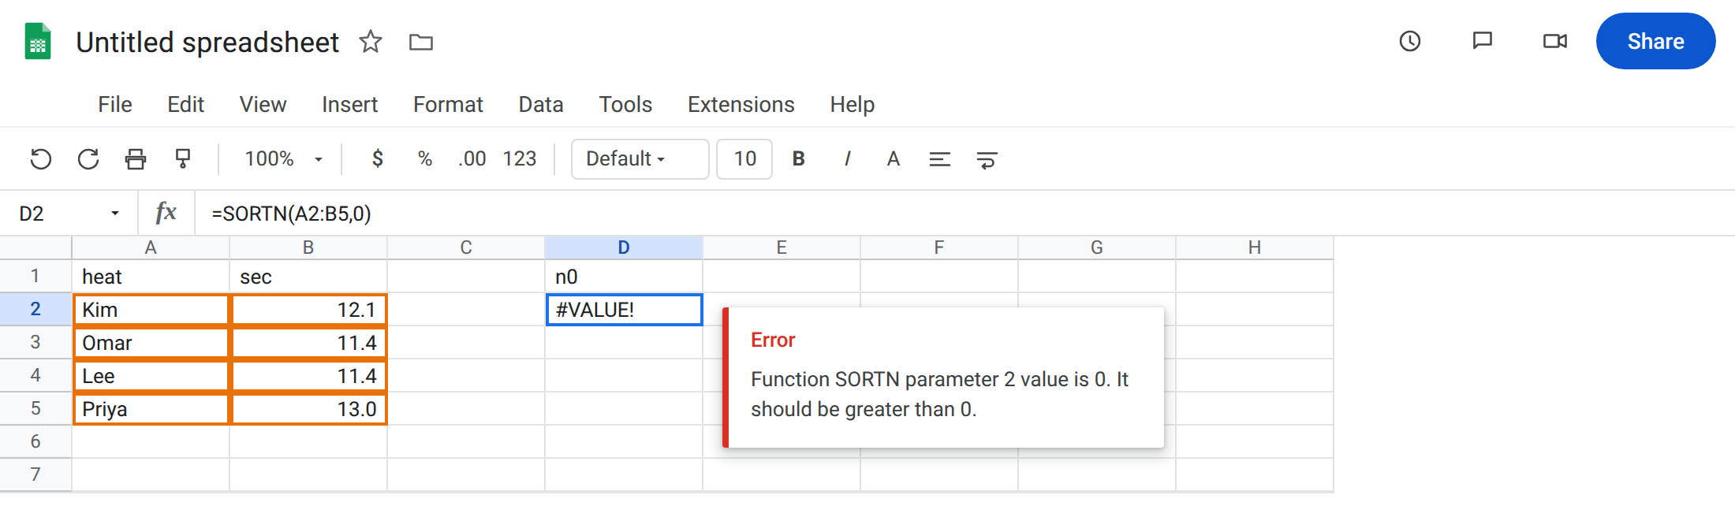The height and width of the screenshot is (506, 1735).
Task: Select column D header
Action: click(x=624, y=247)
